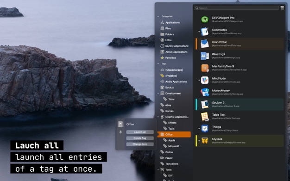Click the iMeetingX app icon
The image size is (290, 181).
(205, 56)
